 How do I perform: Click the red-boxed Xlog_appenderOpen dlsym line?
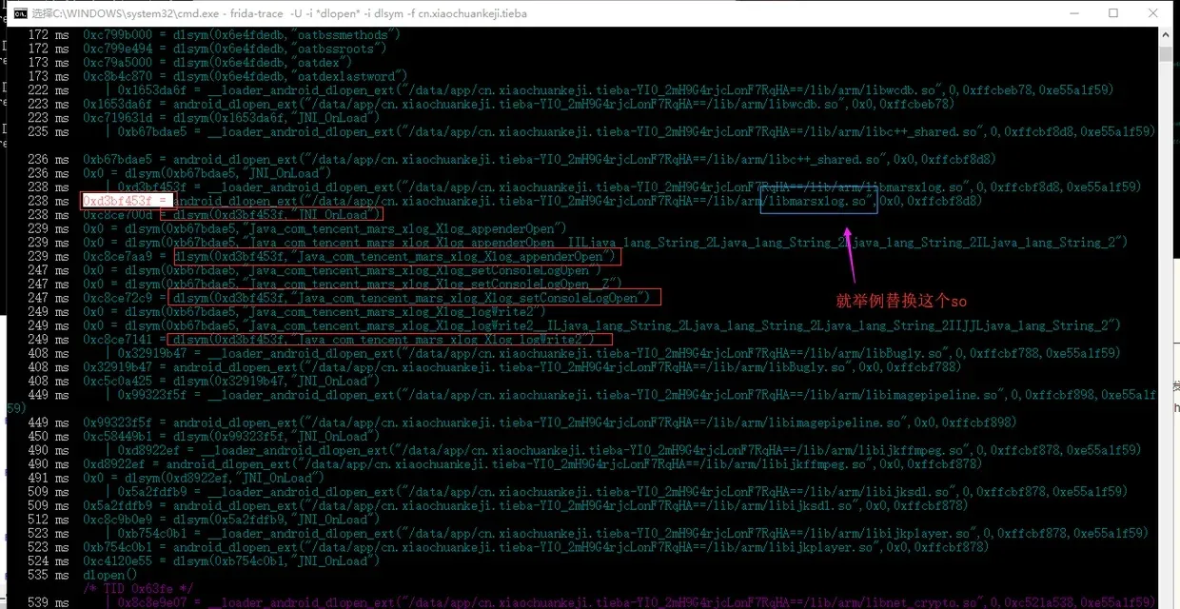(397, 257)
